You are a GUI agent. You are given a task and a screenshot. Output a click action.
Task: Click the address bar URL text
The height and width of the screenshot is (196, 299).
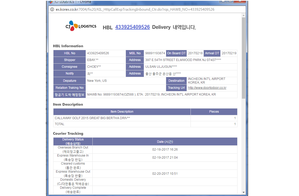[135, 9]
